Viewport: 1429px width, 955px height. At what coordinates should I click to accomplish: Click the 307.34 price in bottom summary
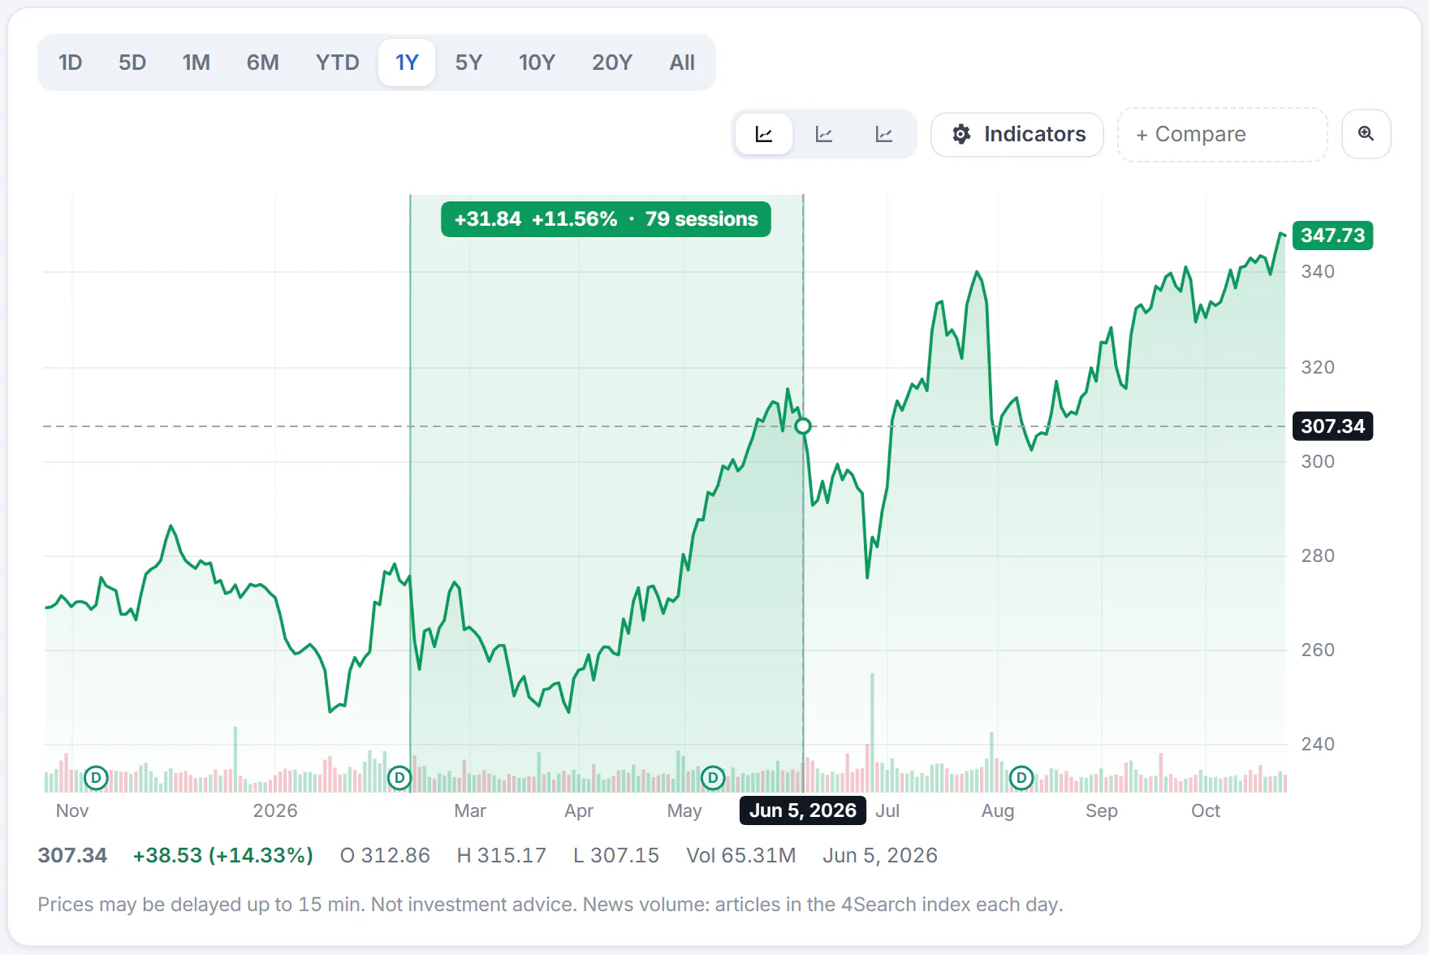coord(72,855)
